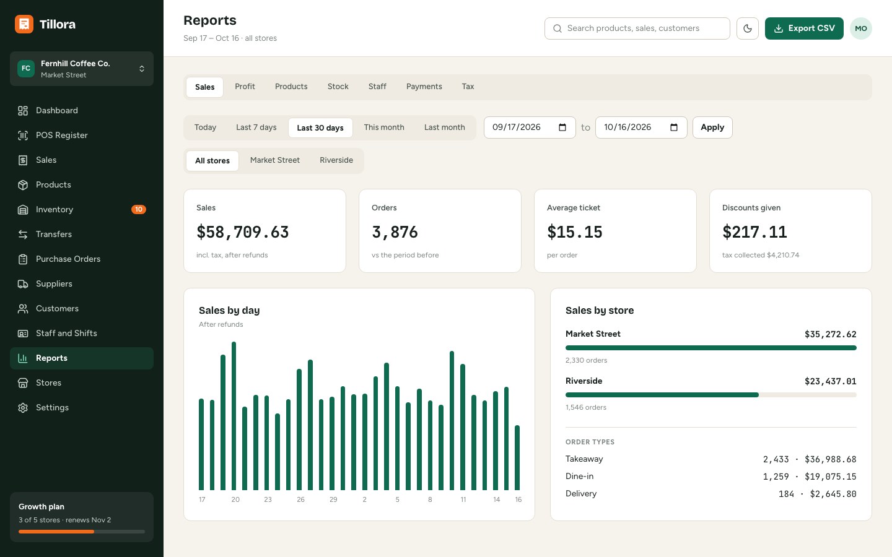Filter by the Market Street store
The width and height of the screenshot is (892, 557).
tap(275, 160)
